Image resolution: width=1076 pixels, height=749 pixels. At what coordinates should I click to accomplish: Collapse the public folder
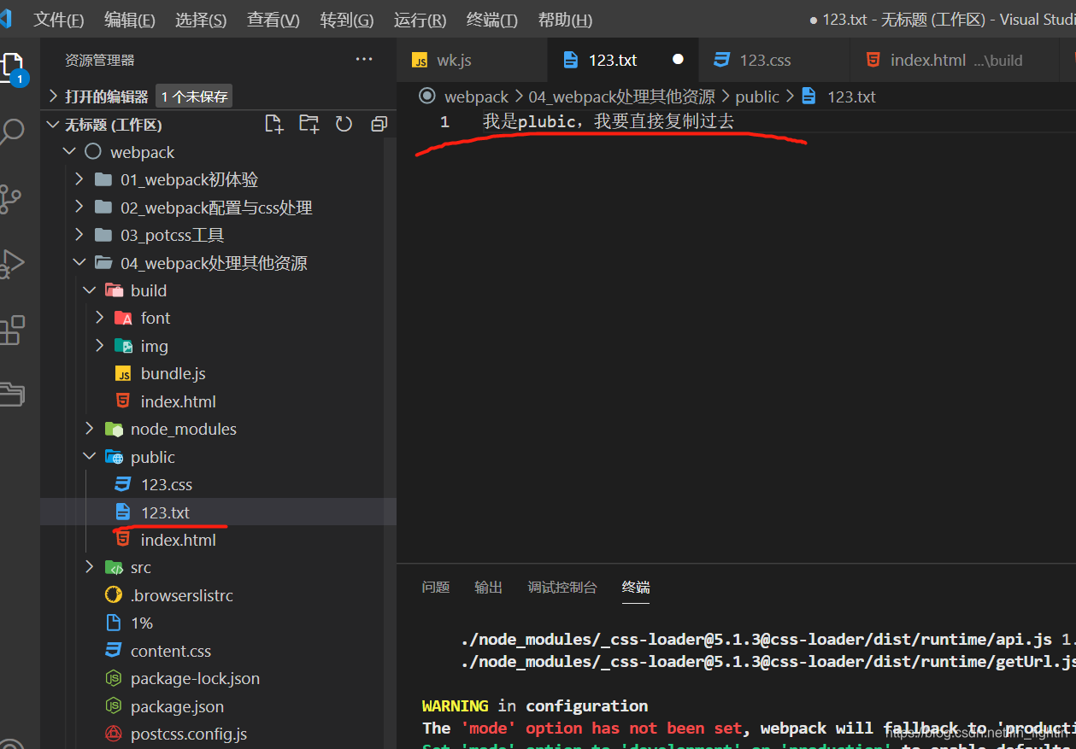point(218,457)
